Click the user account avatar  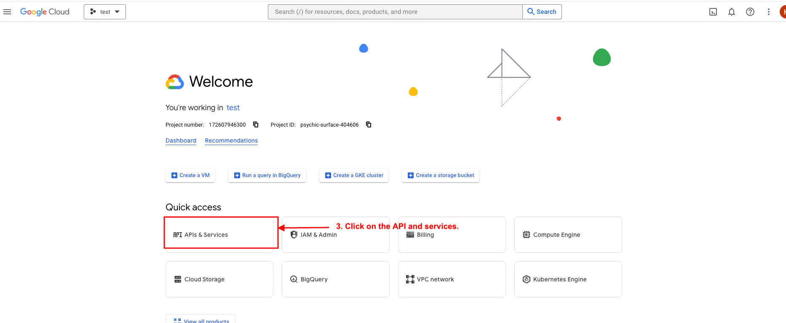pos(783,12)
